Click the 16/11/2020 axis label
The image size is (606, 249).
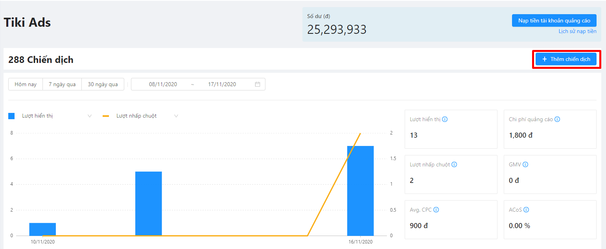tap(360, 242)
